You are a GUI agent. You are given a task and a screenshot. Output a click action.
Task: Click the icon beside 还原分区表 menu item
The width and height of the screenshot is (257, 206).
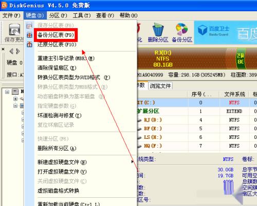(29, 45)
